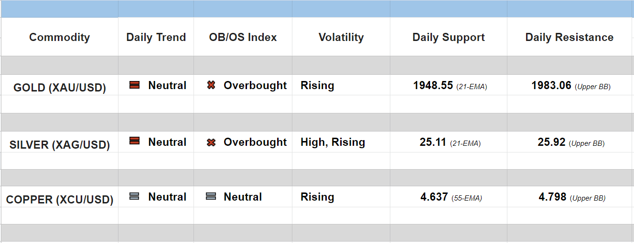The image size is (634, 243).
Task: Click Silver's overbought red X icon
Action: click(x=211, y=142)
